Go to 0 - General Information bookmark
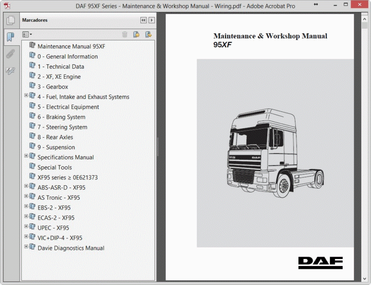Screen dimensions: 371x285 pyautogui.click(x=68, y=57)
